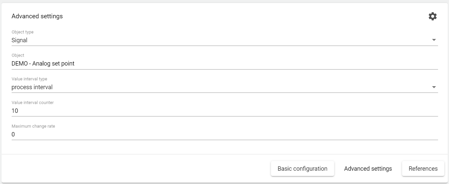Click the DEMO - Analog set point field
The image size is (449, 184).
coord(43,64)
